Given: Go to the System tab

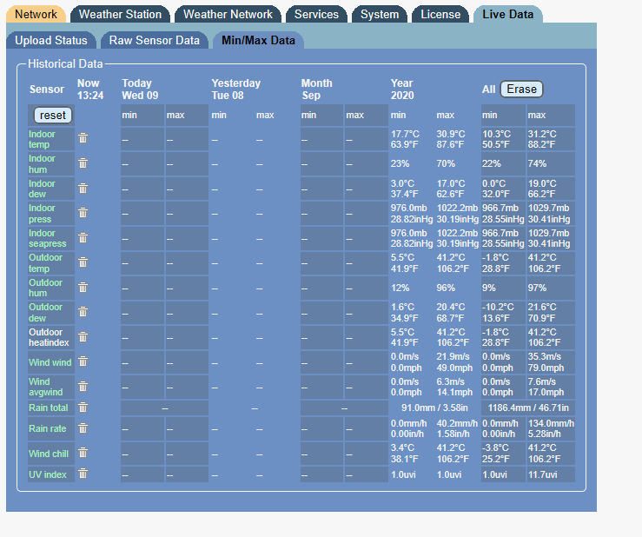Looking at the screenshot, I should pos(380,14).
